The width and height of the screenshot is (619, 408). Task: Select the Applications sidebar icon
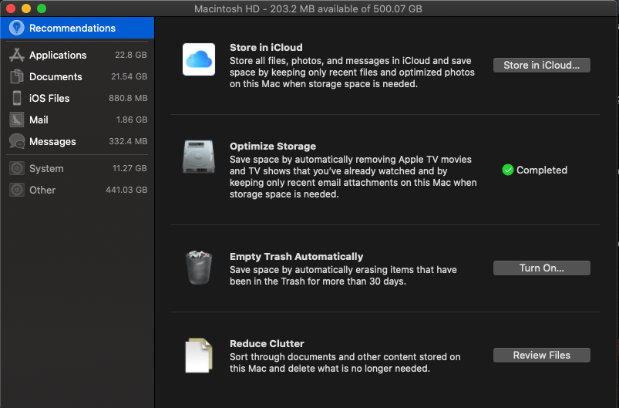coord(16,55)
